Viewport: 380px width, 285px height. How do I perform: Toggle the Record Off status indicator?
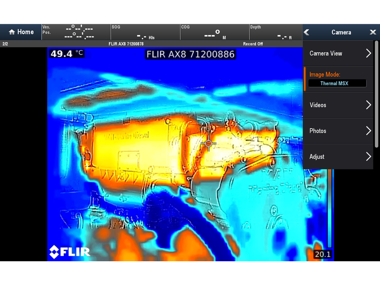253,44
